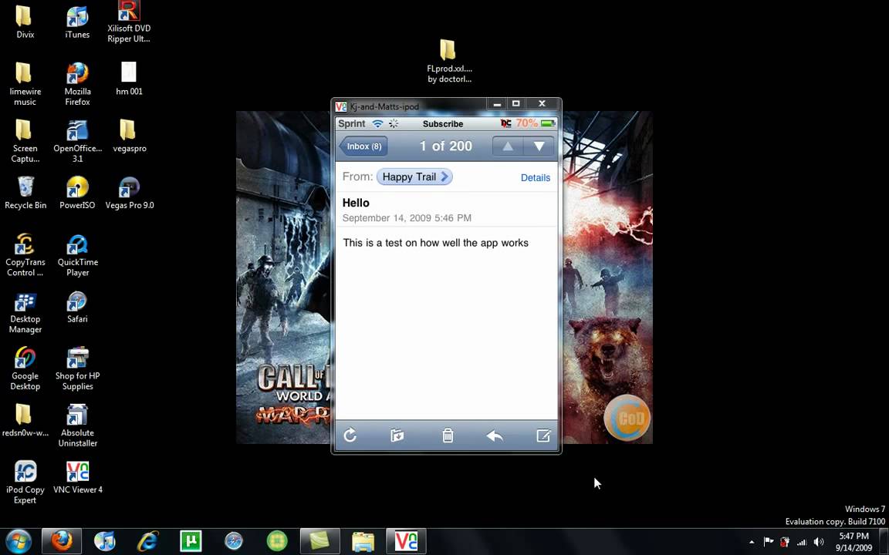889x555 pixels.
Task: Select the Absolute Uninstaller shortcut
Action: tap(77, 425)
